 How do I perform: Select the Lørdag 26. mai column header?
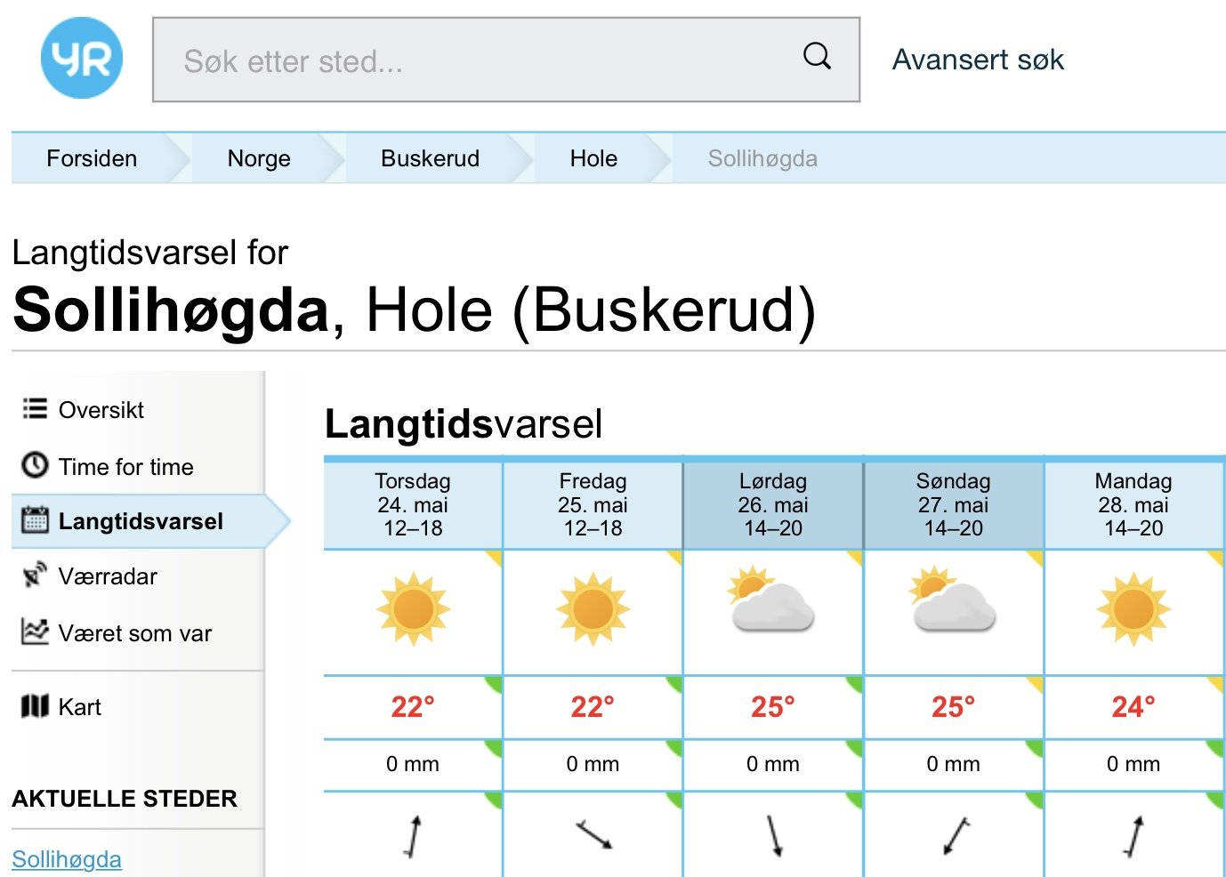(x=772, y=504)
